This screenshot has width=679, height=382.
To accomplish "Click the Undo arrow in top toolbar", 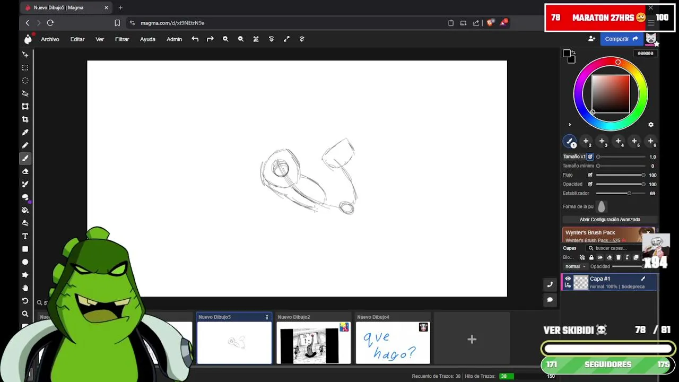I will (195, 39).
